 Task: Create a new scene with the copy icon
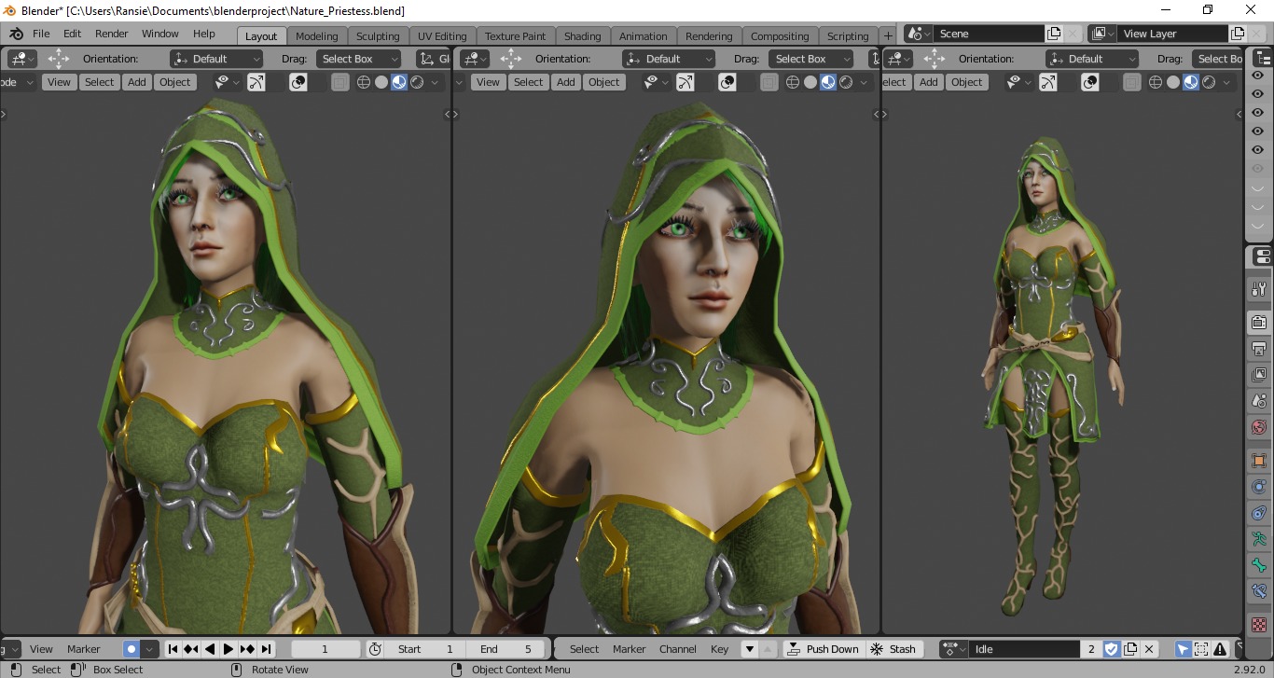pyautogui.click(x=1054, y=34)
